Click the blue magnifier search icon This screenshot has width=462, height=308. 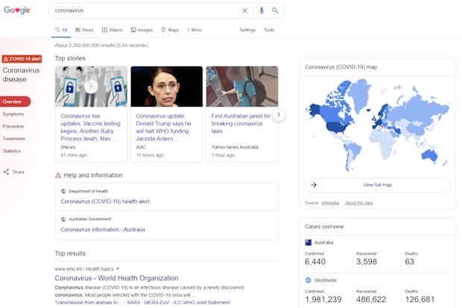point(275,10)
